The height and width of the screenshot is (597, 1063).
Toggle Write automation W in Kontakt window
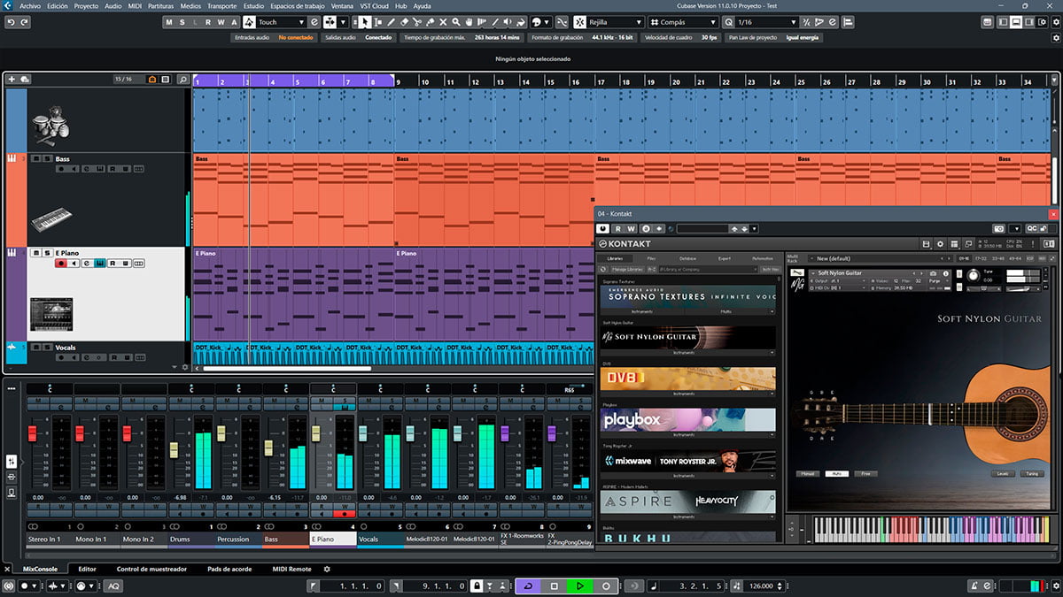coord(632,229)
